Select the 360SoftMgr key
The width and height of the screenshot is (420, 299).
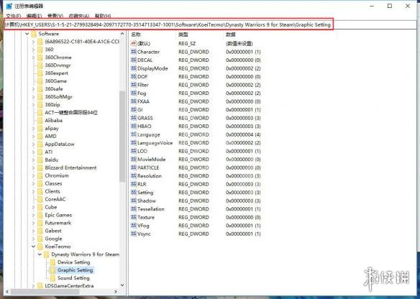coord(59,97)
